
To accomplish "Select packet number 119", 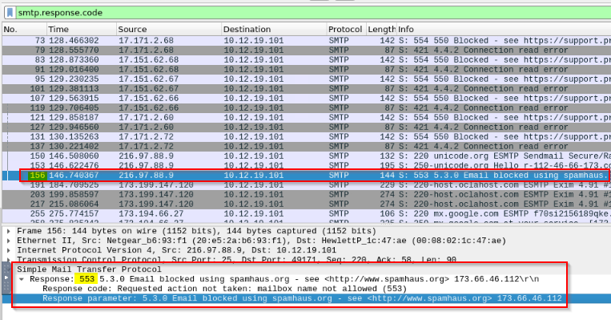I will pos(306,108).
